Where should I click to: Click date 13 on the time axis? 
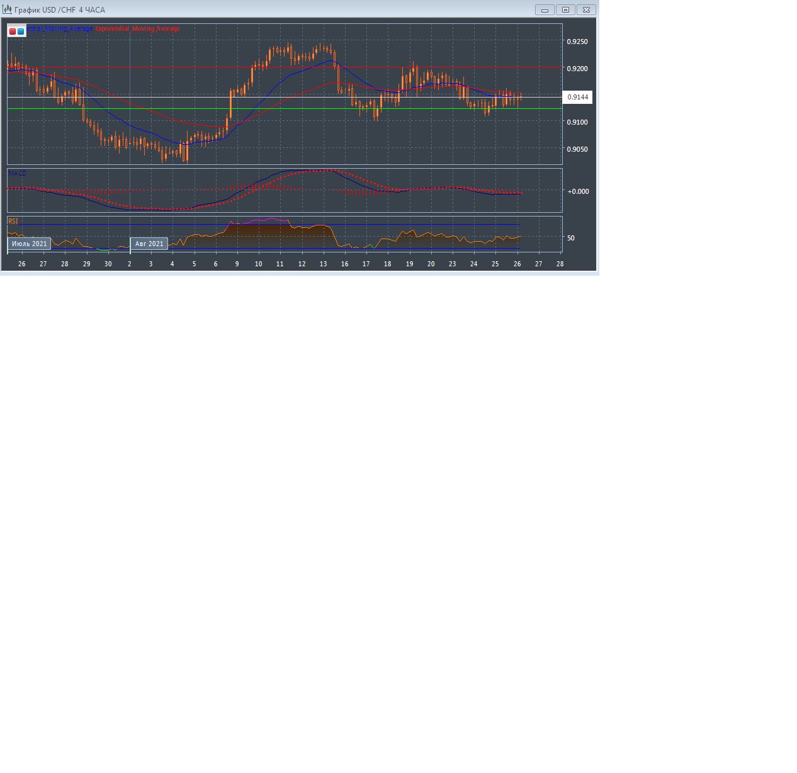coord(323,264)
